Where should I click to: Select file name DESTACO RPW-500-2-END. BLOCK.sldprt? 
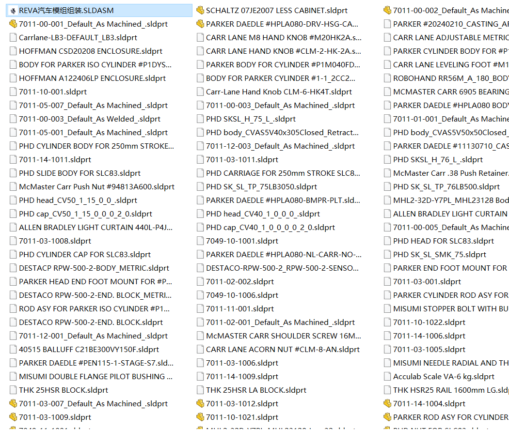point(91,322)
